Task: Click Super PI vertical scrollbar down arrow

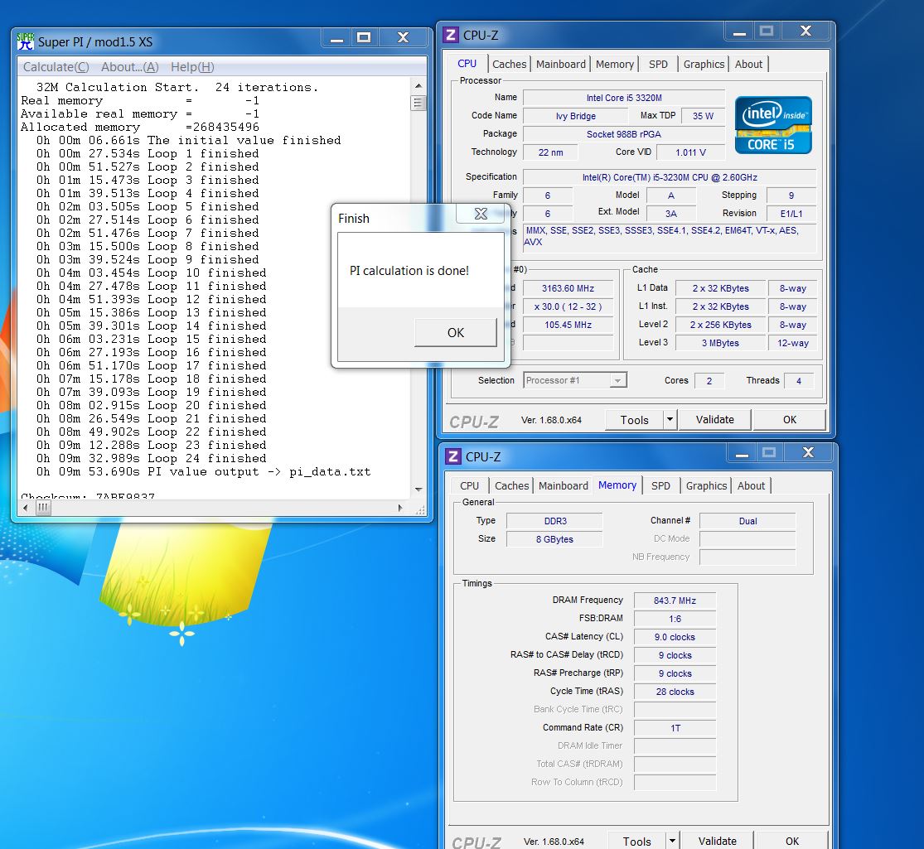Action: [x=418, y=490]
